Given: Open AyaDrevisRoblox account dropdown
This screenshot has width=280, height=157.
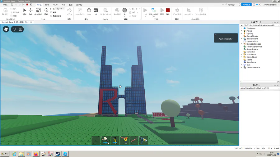Looking at the screenshot, I should (271, 5).
